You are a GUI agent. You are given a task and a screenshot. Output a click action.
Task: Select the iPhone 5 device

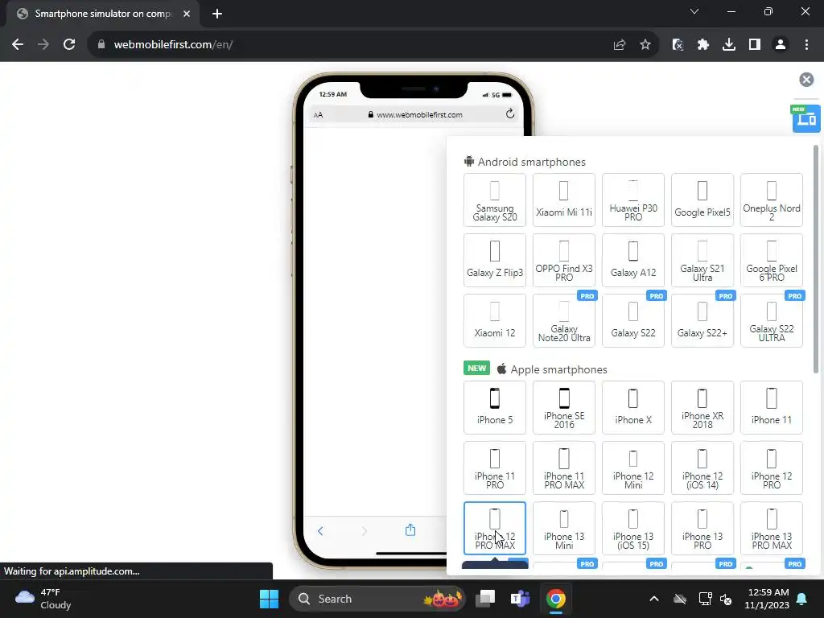495,408
